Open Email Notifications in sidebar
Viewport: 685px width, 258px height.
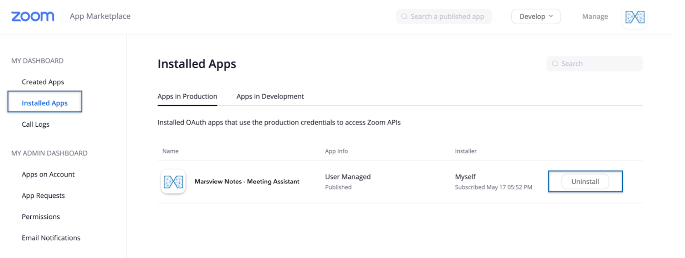click(x=51, y=238)
